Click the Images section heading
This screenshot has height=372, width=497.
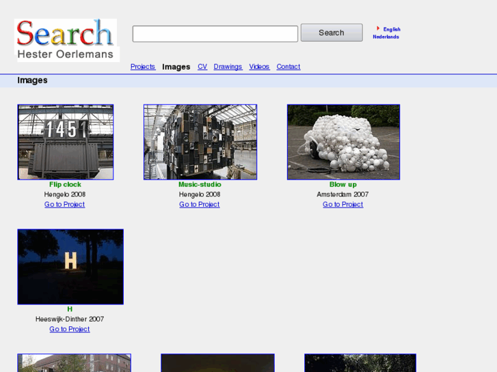tap(32, 80)
